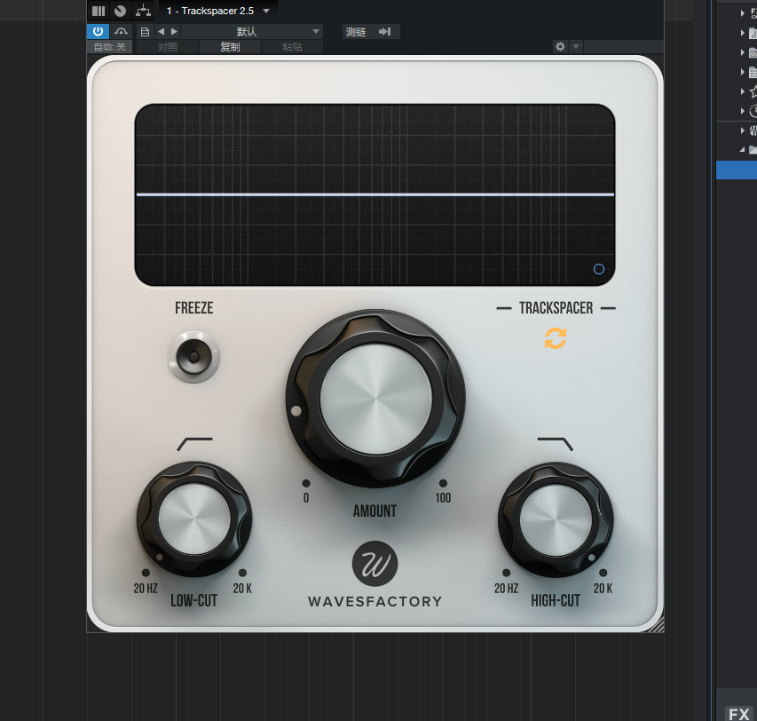Click the Wavesfactory W logo
Screen dimensions: 757x721
[375, 564]
